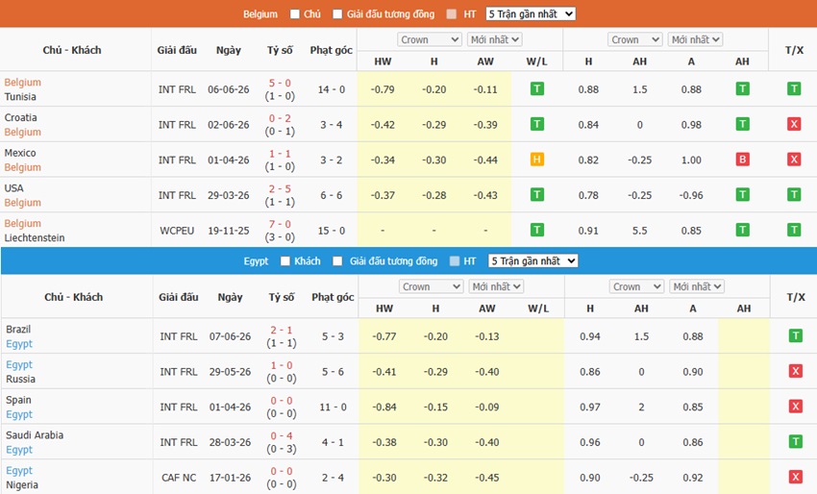Image resolution: width=817 pixels, height=494 pixels.
Task: Click WCPEU league cell in Liechtenstein row
Action: tap(177, 231)
